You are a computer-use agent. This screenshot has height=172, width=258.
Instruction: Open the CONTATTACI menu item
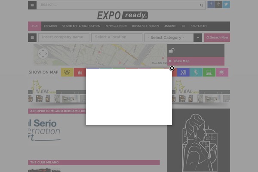[x=199, y=26]
